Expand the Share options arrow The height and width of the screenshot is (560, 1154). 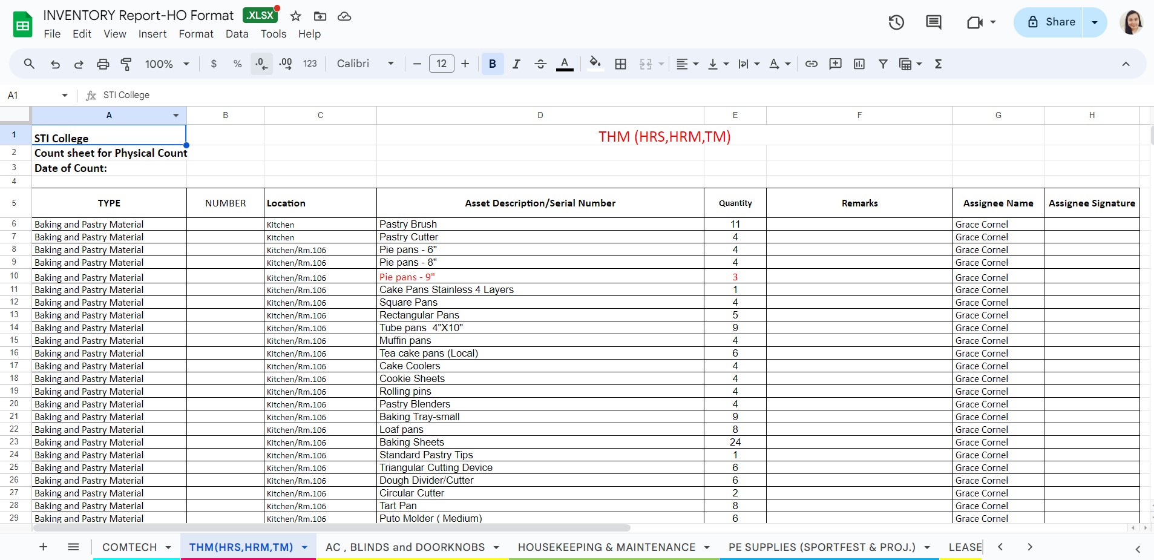pyautogui.click(x=1094, y=22)
